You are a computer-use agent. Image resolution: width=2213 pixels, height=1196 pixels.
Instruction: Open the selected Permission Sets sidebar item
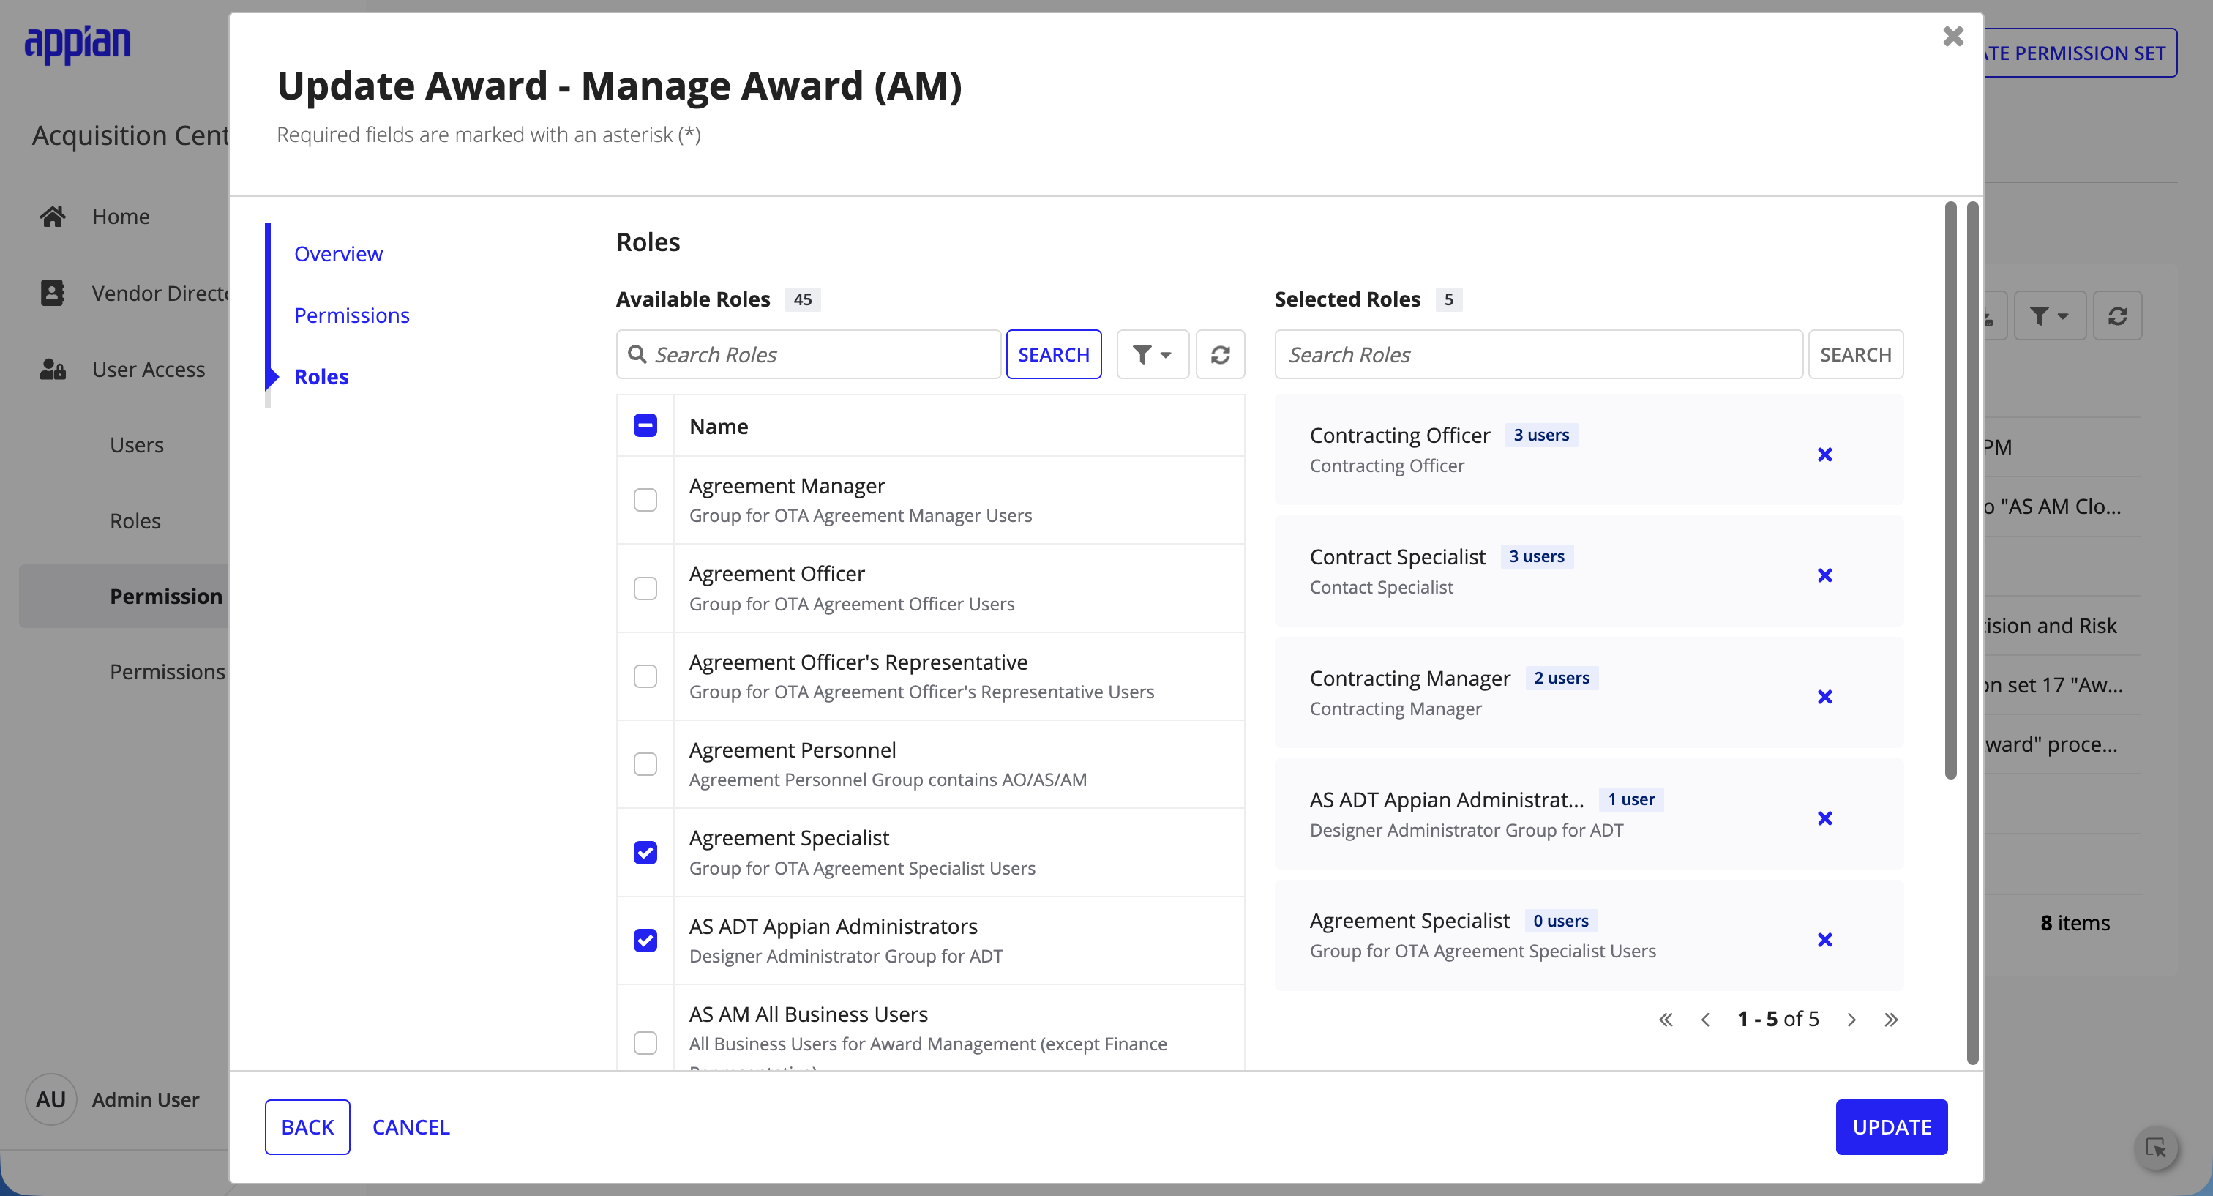point(124,597)
